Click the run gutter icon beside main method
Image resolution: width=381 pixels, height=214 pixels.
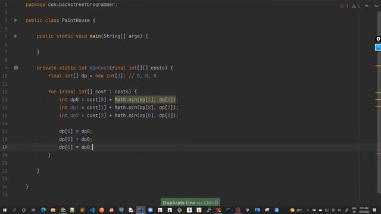(16, 36)
